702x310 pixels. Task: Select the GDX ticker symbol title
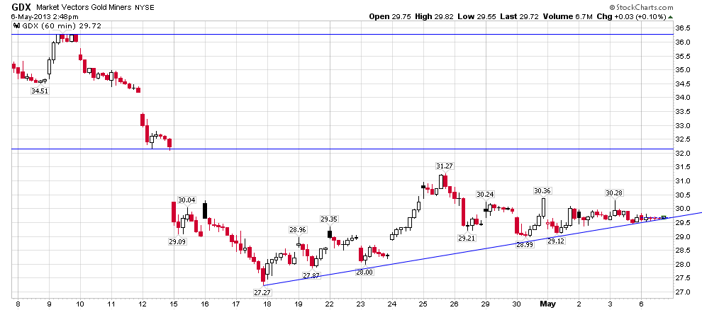[x=20, y=7]
